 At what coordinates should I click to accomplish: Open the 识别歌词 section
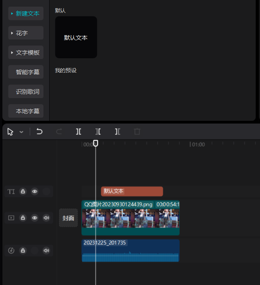pos(26,92)
